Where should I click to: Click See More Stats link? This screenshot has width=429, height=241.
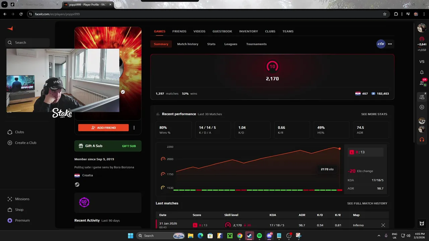point(374,114)
